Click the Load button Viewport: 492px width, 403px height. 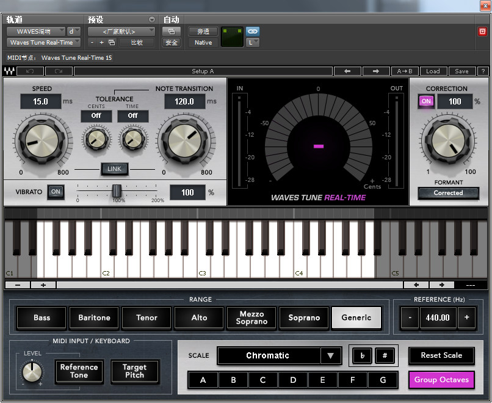(x=433, y=71)
